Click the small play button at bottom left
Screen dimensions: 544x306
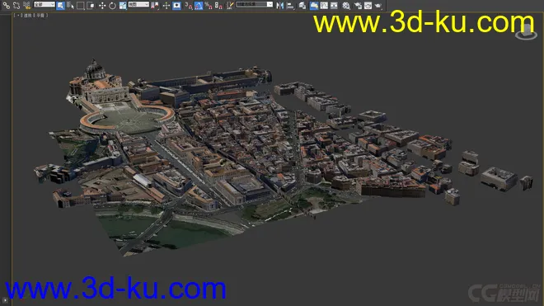click(x=5, y=300)
